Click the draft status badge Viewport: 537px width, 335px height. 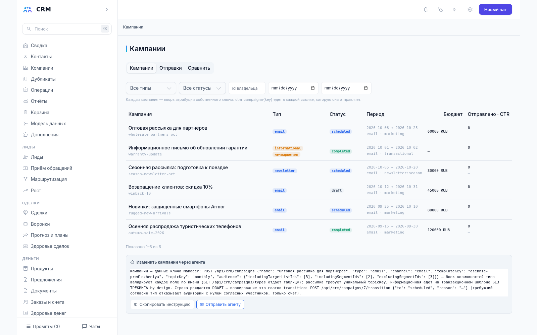[x=337, y=191]
